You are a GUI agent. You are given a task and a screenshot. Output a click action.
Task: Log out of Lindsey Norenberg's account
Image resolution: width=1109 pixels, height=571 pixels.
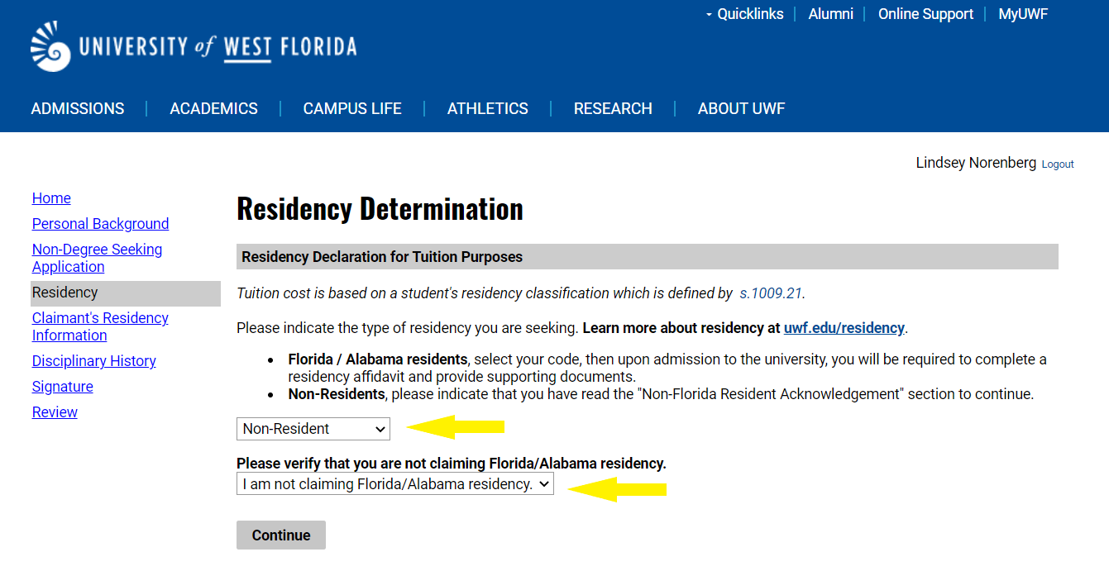click(x=1058, y=164)
